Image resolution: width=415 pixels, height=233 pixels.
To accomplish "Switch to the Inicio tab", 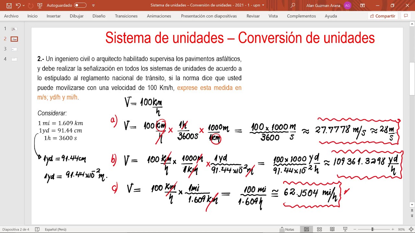I will coord(32,16).
